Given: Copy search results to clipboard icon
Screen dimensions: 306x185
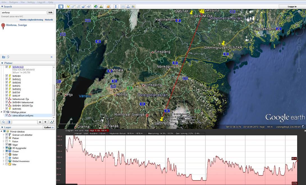Looking at the screenshot, I should (8, 57).
